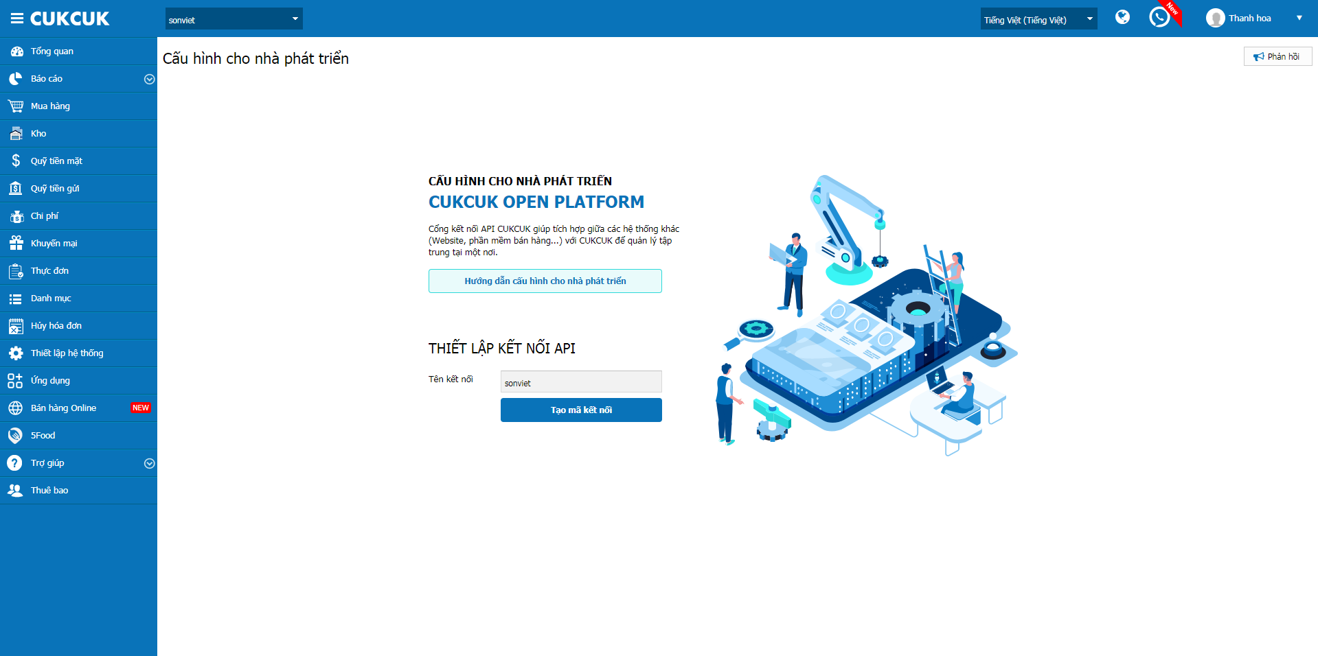This screenshot has height=656, width=1318.
Task: Open Quỹ tiền mặt menu label
Action: 56,161
